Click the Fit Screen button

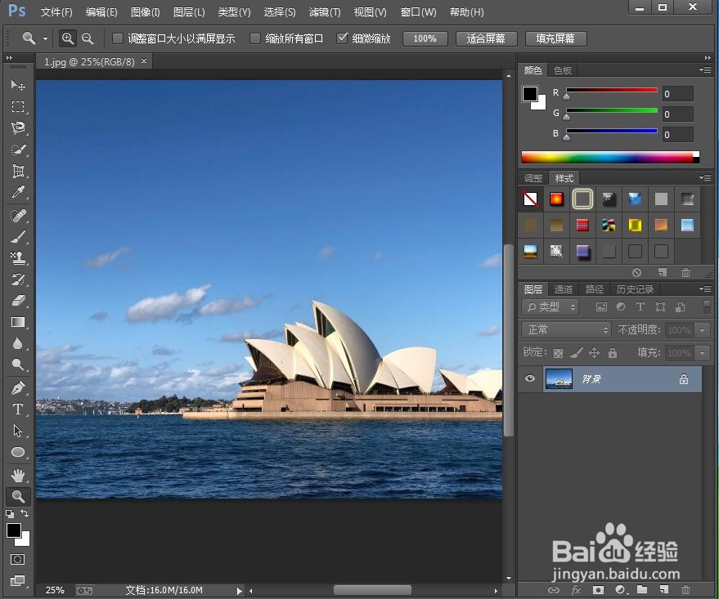pos(486,39)
